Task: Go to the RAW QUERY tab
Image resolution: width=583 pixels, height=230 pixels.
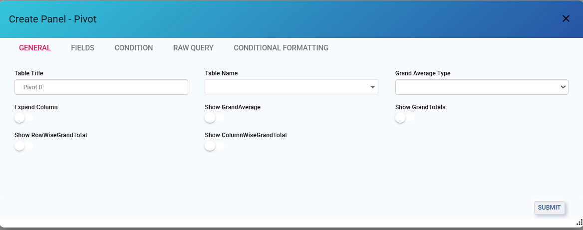Action: (x=193, y=48)
